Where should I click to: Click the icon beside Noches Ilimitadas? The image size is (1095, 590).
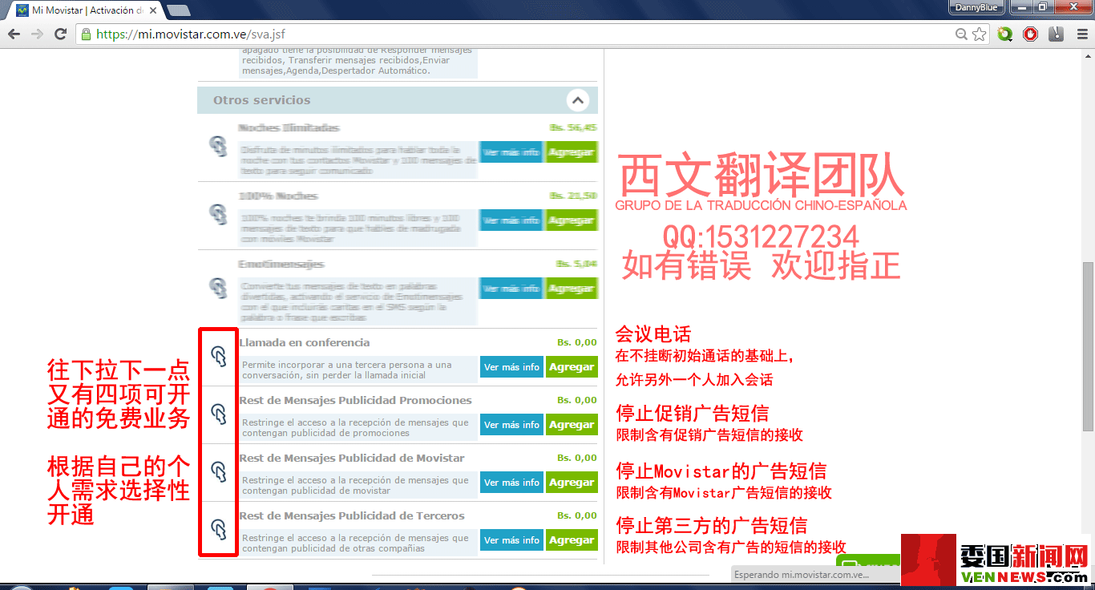(x=218, y=146)
